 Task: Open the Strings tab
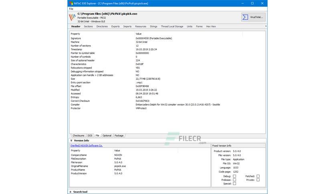153,26
